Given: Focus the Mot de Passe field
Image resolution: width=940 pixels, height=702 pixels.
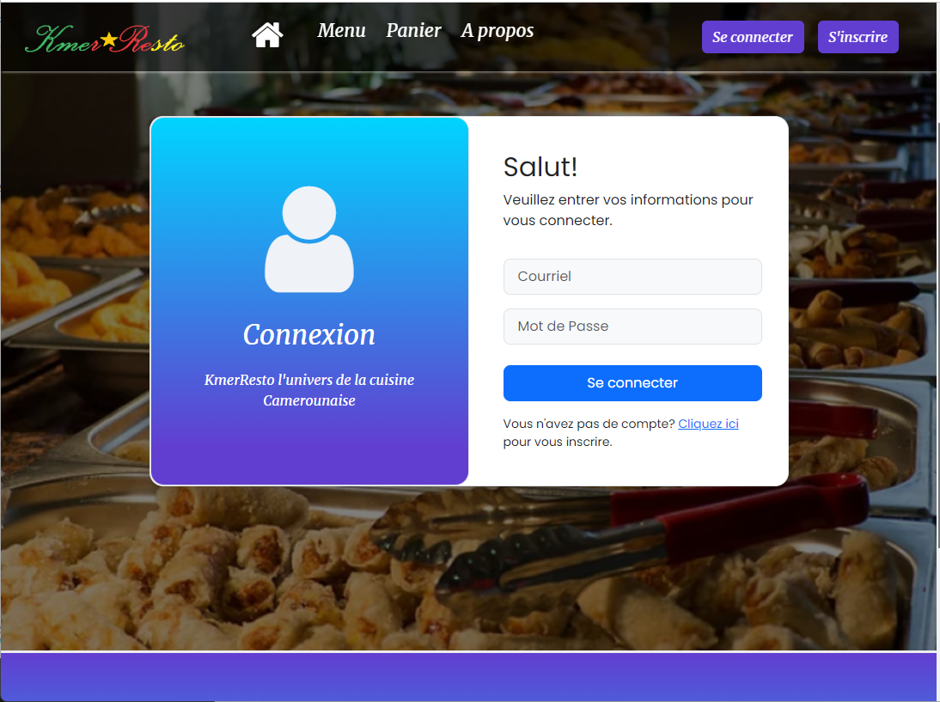Looking at the screenshot, I should pos(632,327).
